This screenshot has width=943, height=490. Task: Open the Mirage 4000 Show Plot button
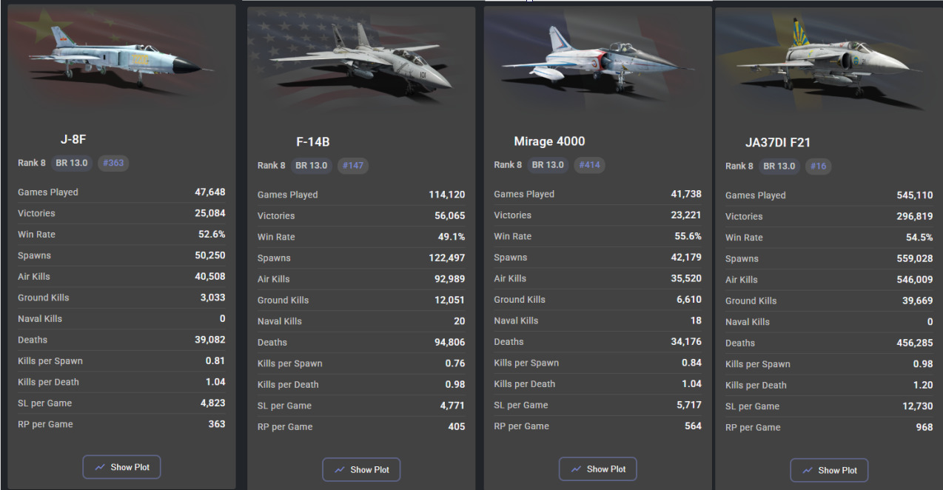pos(597,469)
